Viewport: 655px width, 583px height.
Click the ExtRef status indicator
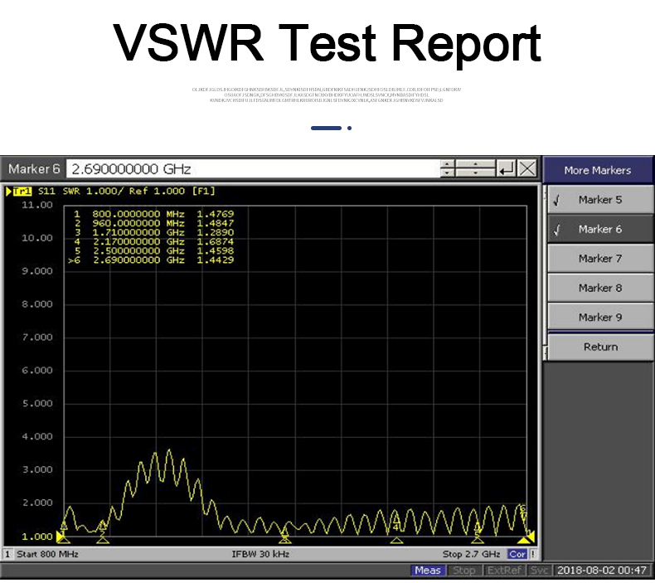point(504,571)
